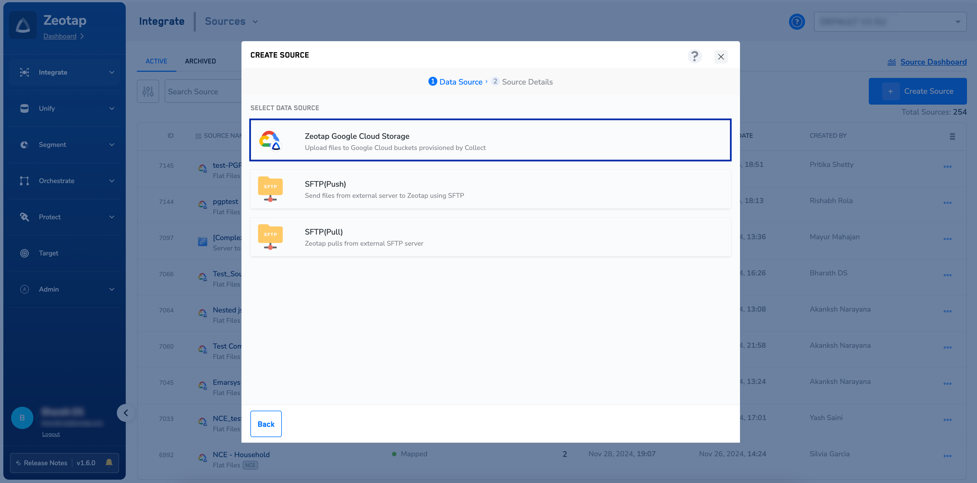Viewport: 977px width, 483px height.
Task: Click the notification bell icon
Action: [109, 462]
